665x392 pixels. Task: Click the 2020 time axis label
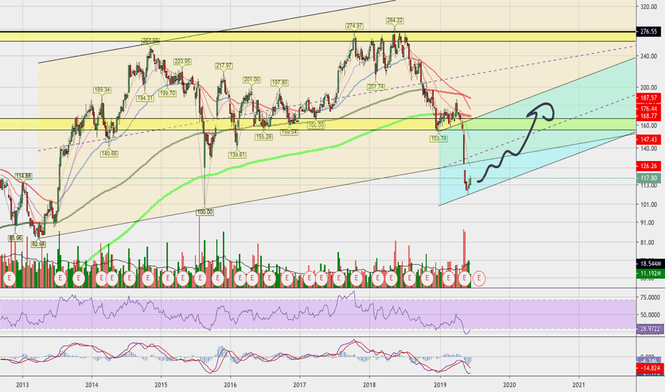pyautogui.click(x=509, y=385)
